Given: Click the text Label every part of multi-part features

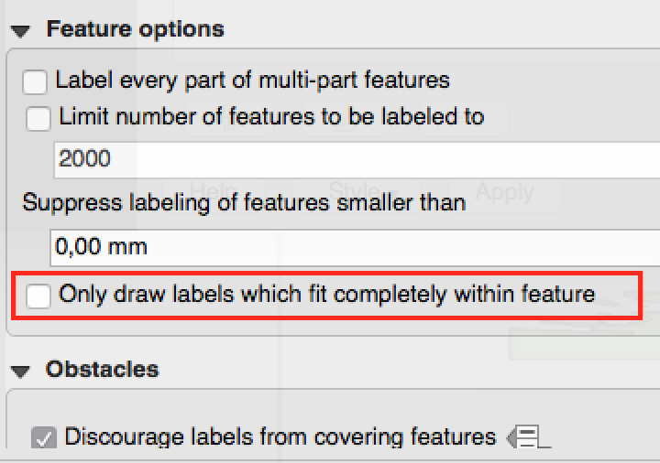Looking at the screenshot, I should (253, 81).
